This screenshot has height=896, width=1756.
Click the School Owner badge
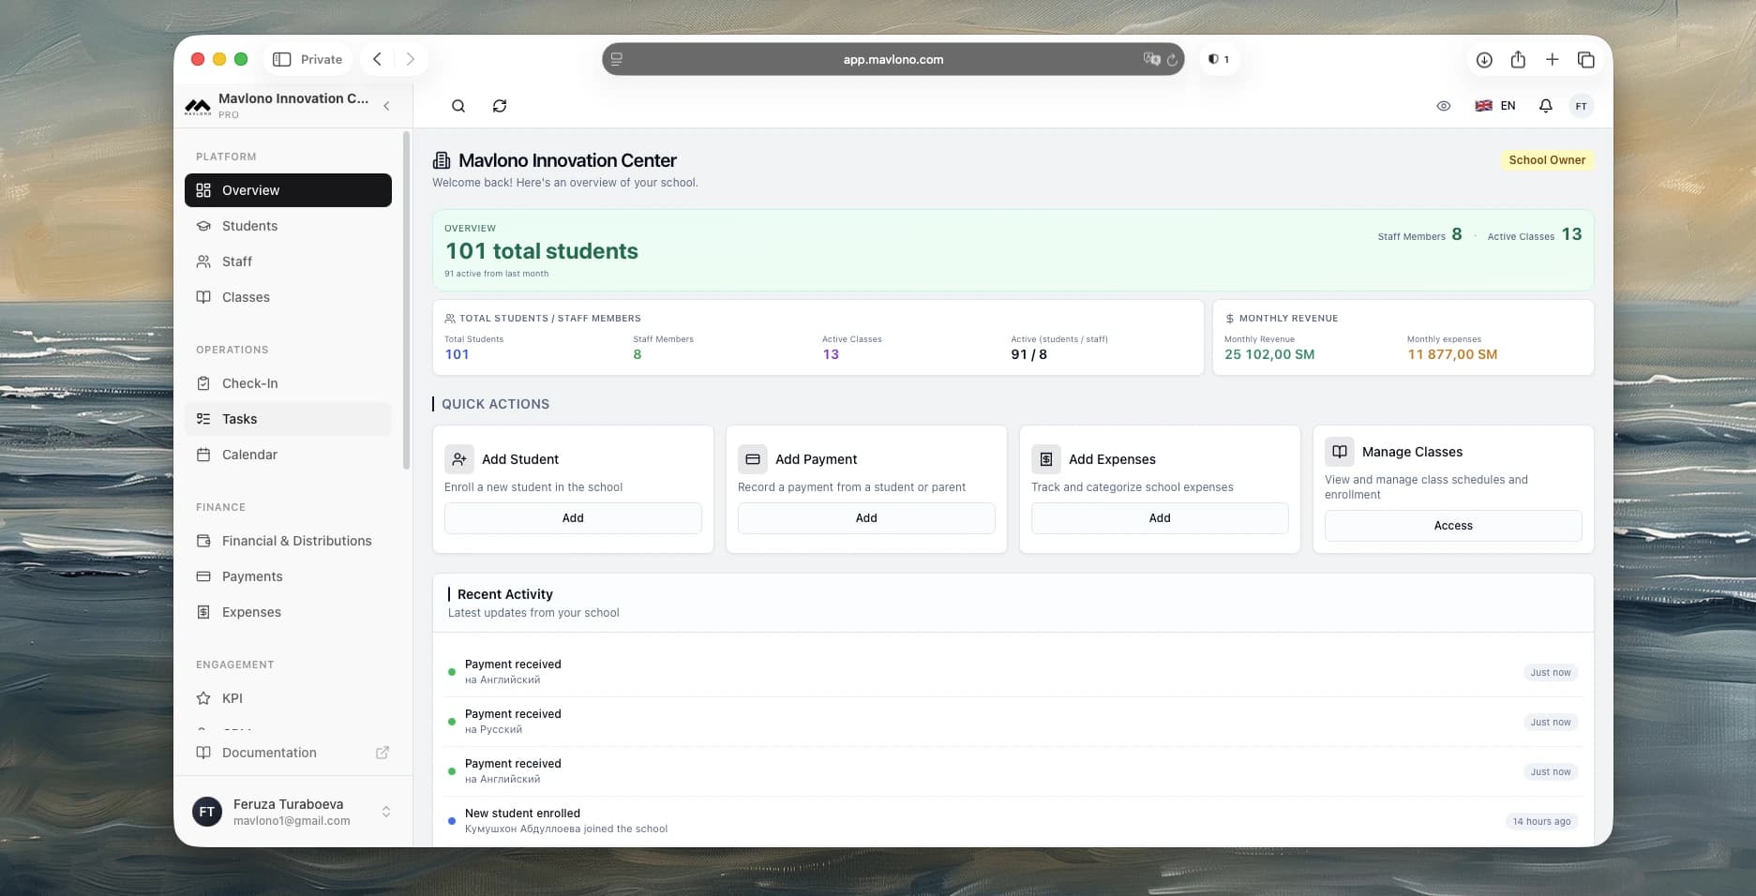point(1547,160)
